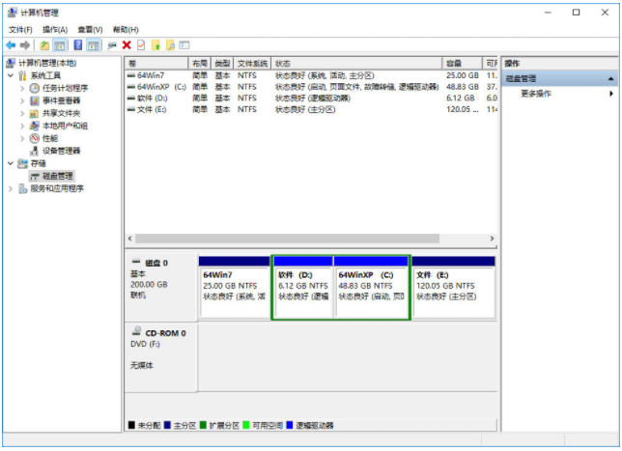Click the 磁盘 0 disk icon
The height and width of the screenshot is (451, 622).
tap(136, 263)
